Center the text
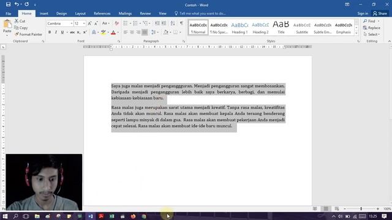This screenshot has height=220, width=392. pyautogui.click(x=132, y=32)
